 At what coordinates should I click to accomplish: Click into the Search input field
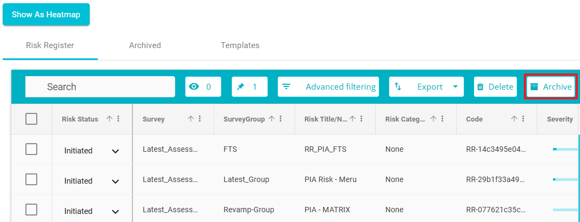[x=100, y=86]
